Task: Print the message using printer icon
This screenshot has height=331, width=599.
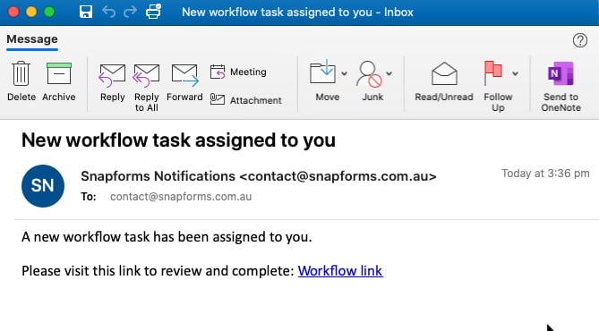Action: [154, 12]
